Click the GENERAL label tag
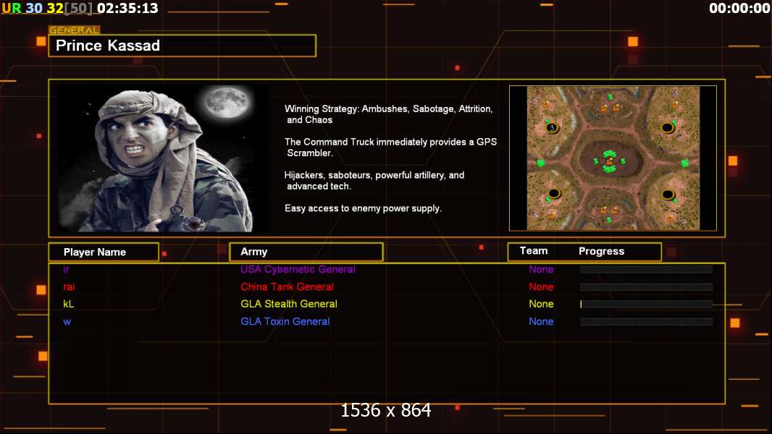The width and height of the screenshot is (772, 434). [75, 30]
